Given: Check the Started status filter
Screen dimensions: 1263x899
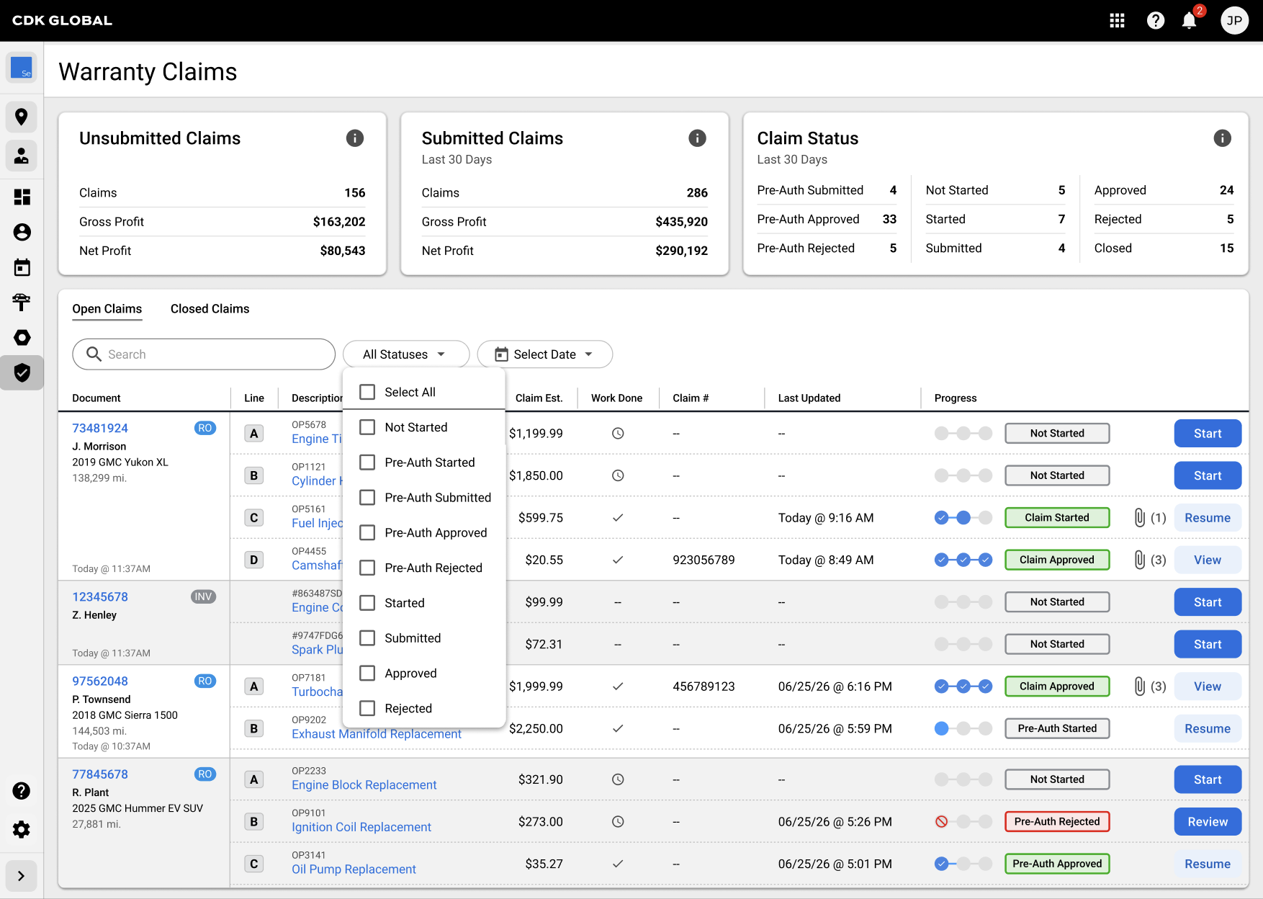Looking at the screenshot, I should click(x=367, y=603).
